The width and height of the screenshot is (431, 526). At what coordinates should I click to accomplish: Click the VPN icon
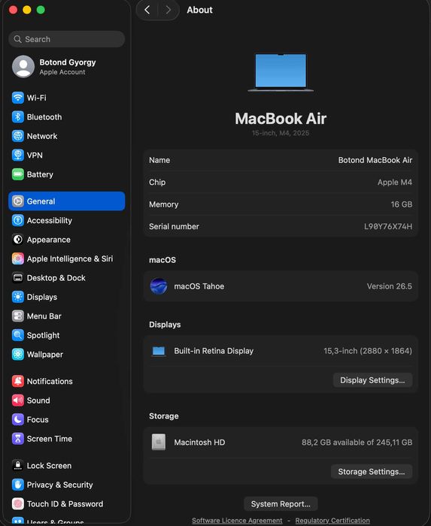[x=18, y=155]
